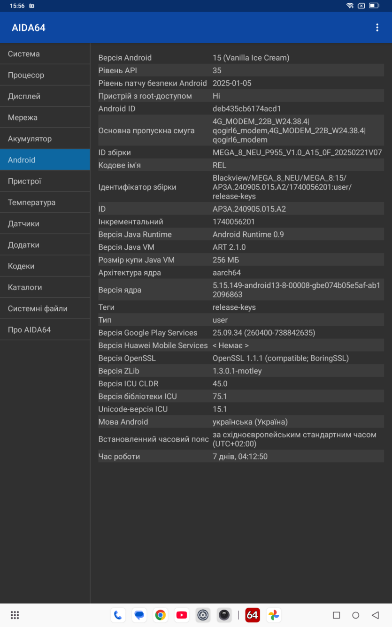Tap the AIDA64 title in the header

click(x=29, y=28)
